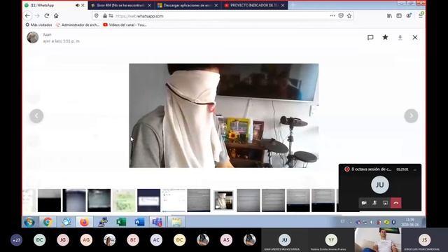Viewport: 448px width, 252px height.
Task: Show Firefox sidebars icon
Action: tap(399, 15)
